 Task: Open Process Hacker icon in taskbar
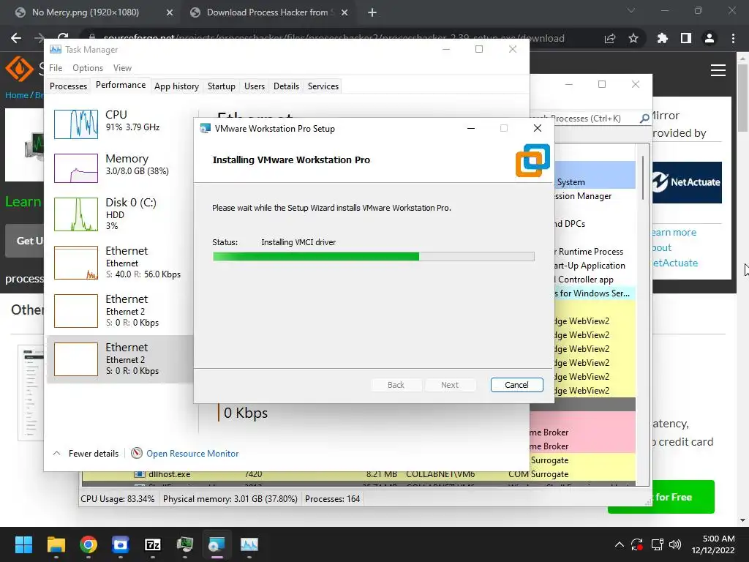pos(185,544)
